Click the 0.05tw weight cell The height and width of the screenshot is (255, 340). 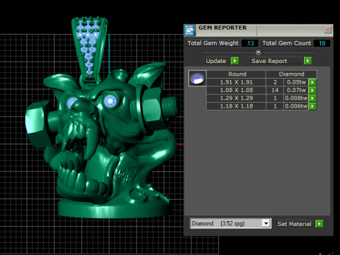(296, 82)
